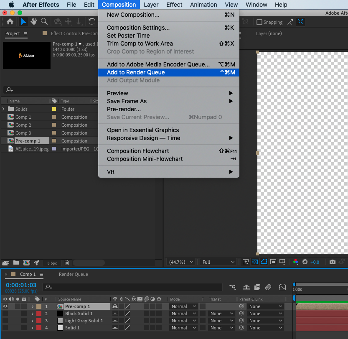Delete selected item with trash icon
The width and height of the screenshot is (348, 339).
tap(66, 263)
